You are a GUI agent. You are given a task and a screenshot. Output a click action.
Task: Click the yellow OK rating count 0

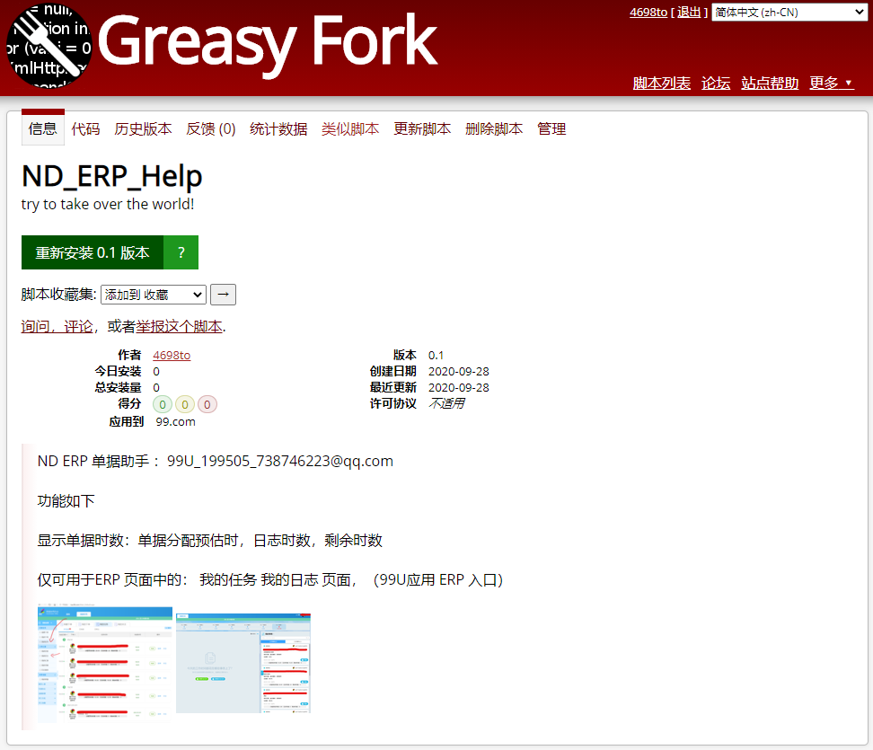coord(185,405)
